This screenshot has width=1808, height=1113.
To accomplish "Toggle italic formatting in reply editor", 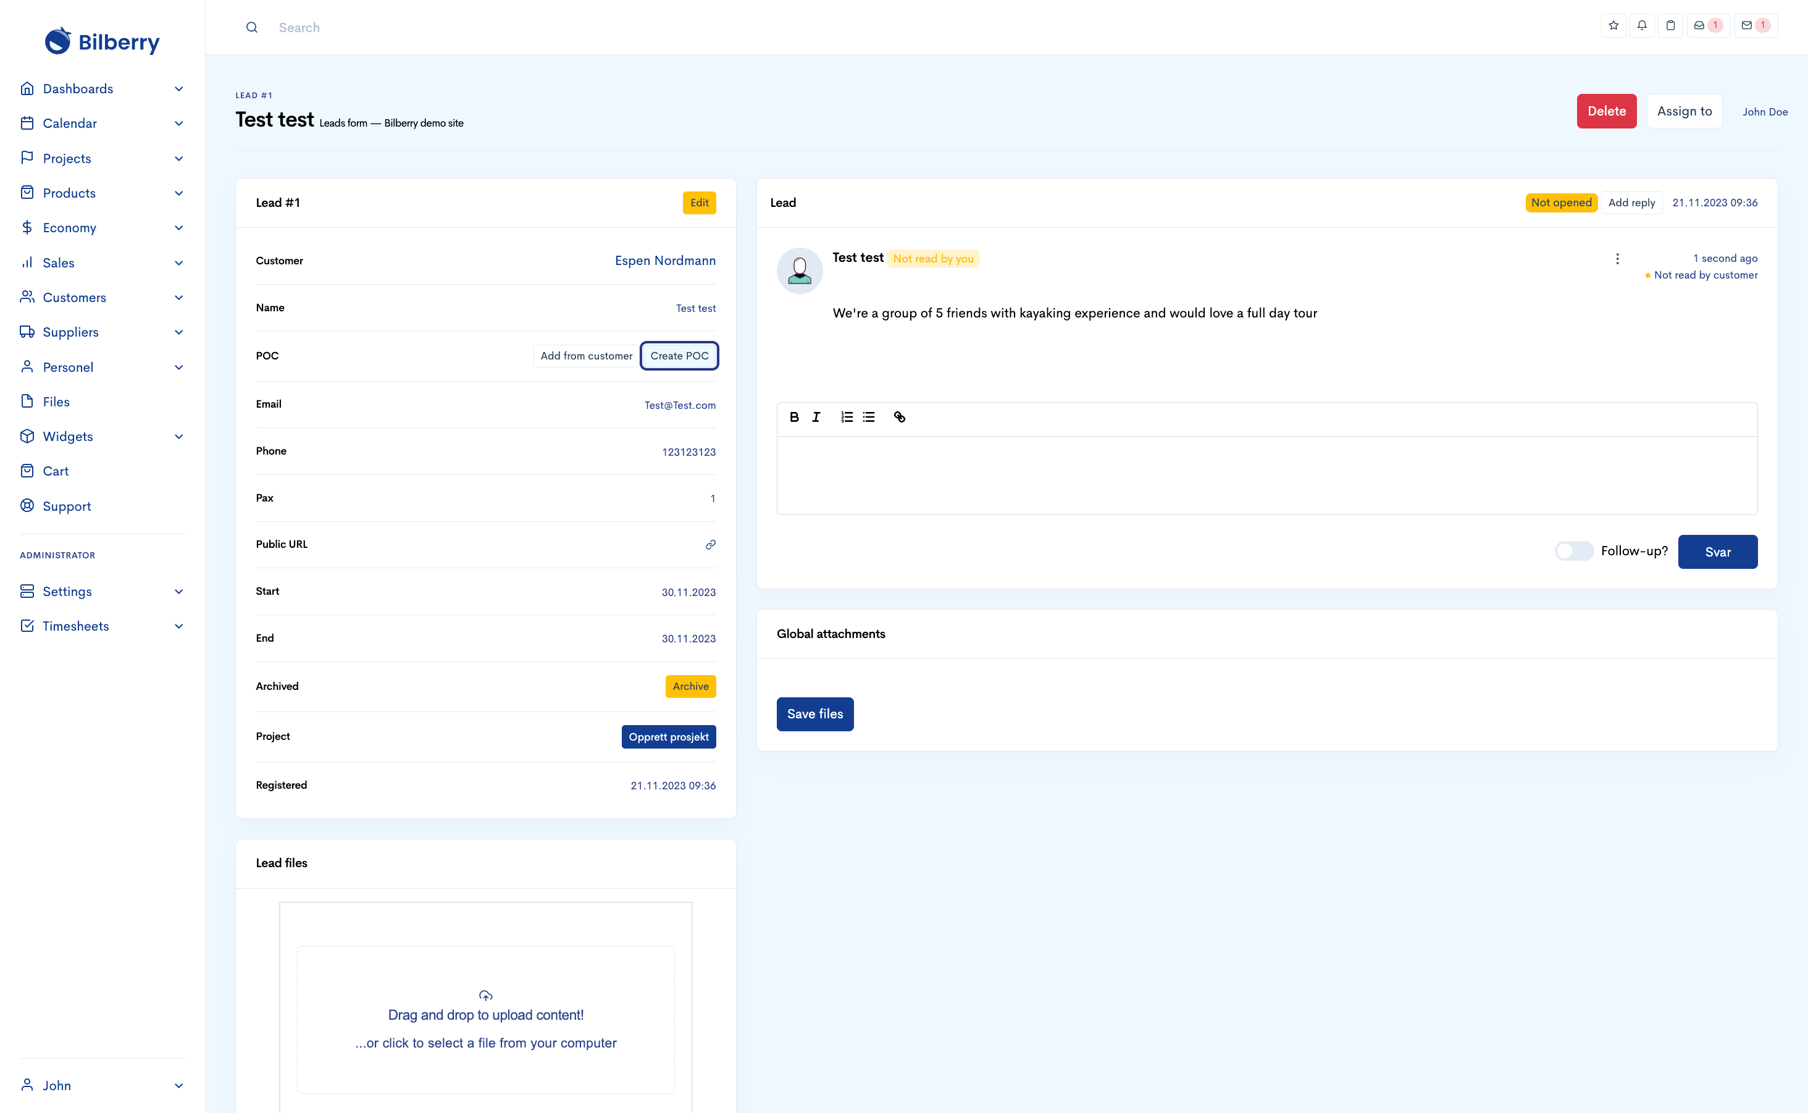I will (x=816, y=418).
